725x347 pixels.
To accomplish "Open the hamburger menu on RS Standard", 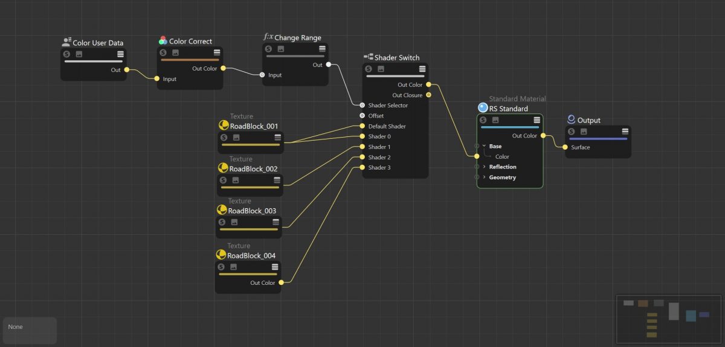I will pos(537,120).
